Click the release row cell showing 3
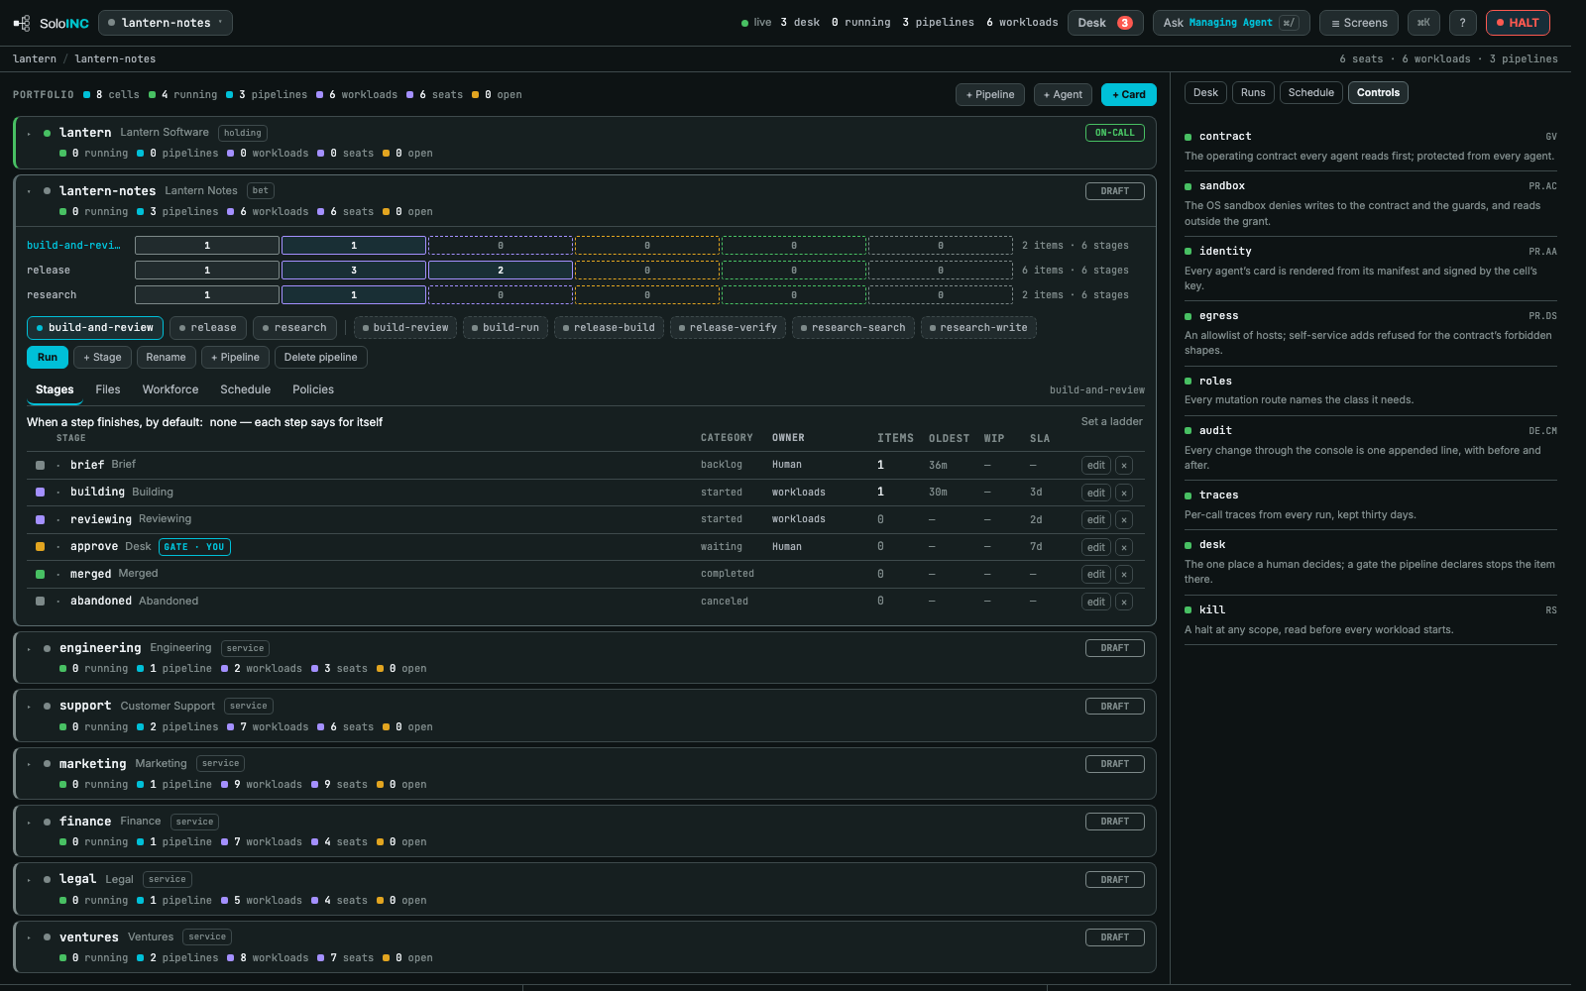Viewport: 1586px width, 991px height. point(354,271)
